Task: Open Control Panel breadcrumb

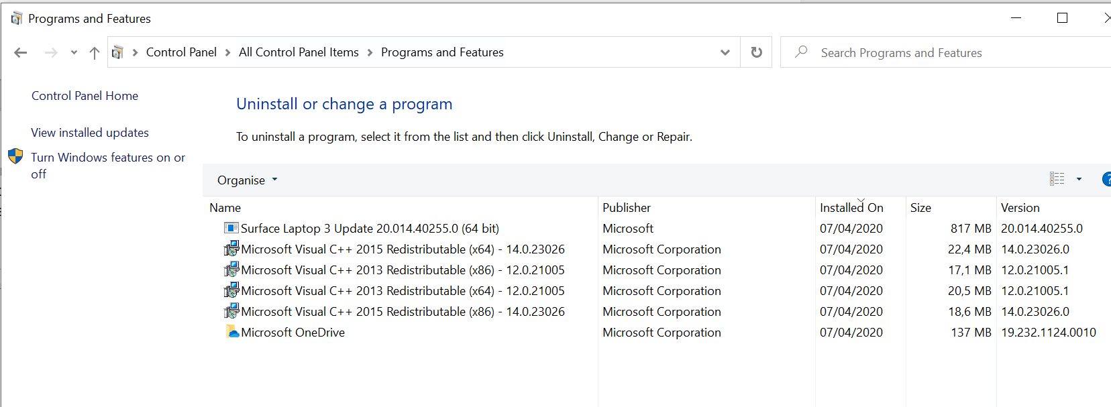Action: [x=181, y=52]
